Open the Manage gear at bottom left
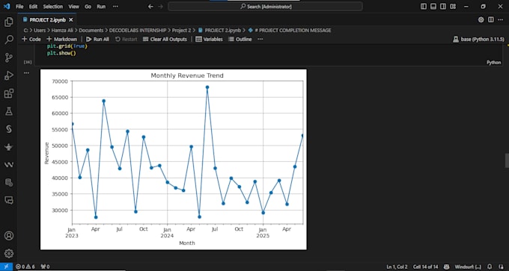The height and width of the screenshot is (271, 509). pos(9,253)
